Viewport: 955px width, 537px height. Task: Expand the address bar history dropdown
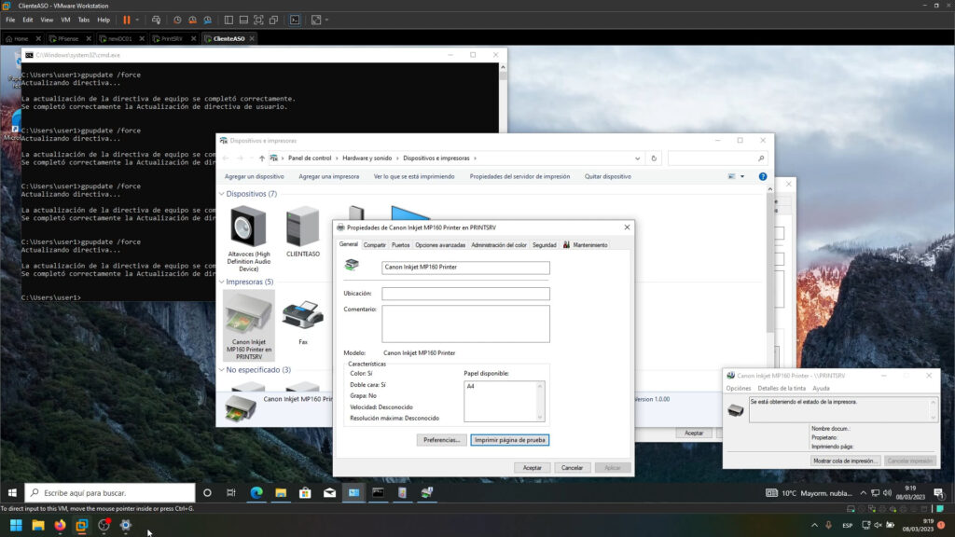click(x=637, y=158)
